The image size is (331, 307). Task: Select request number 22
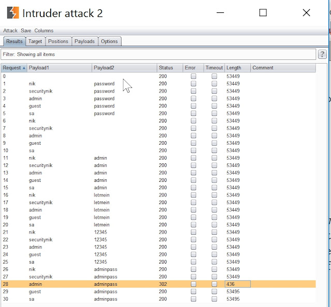tap(6, 239)
